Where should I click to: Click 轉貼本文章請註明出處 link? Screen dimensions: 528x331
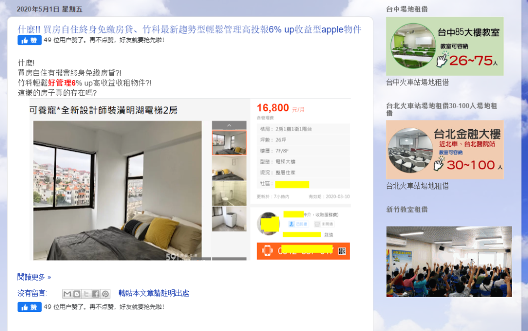tap(154, 293)
